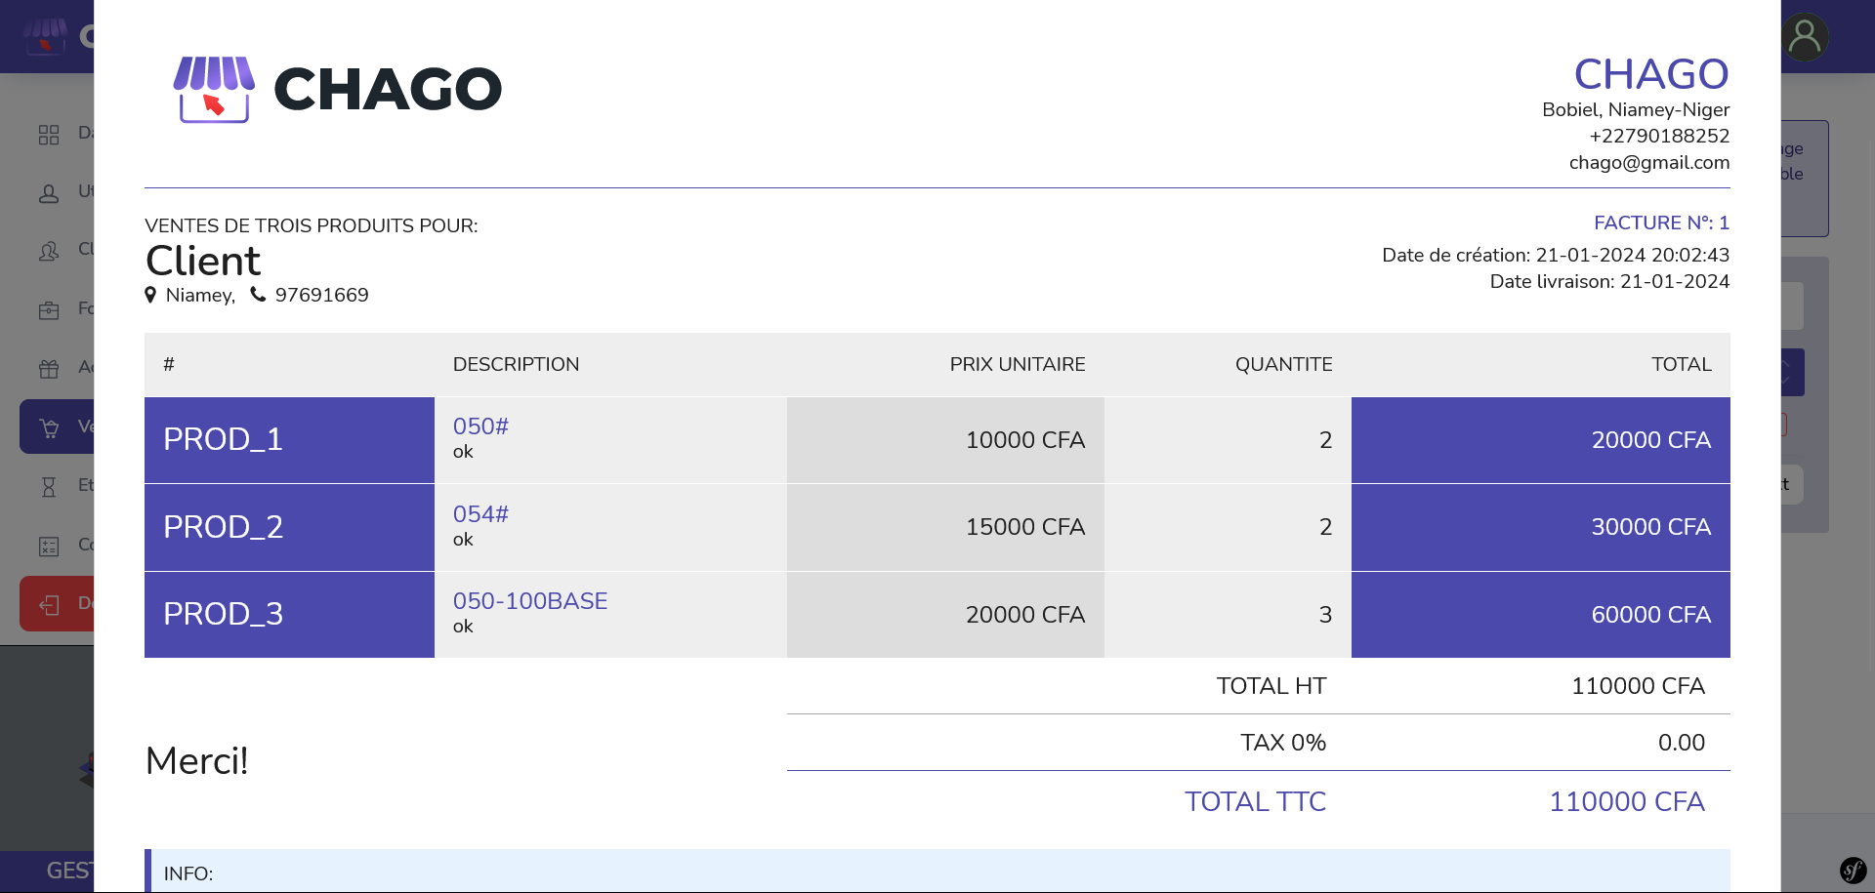Open the 050# product link

[480, 426]
